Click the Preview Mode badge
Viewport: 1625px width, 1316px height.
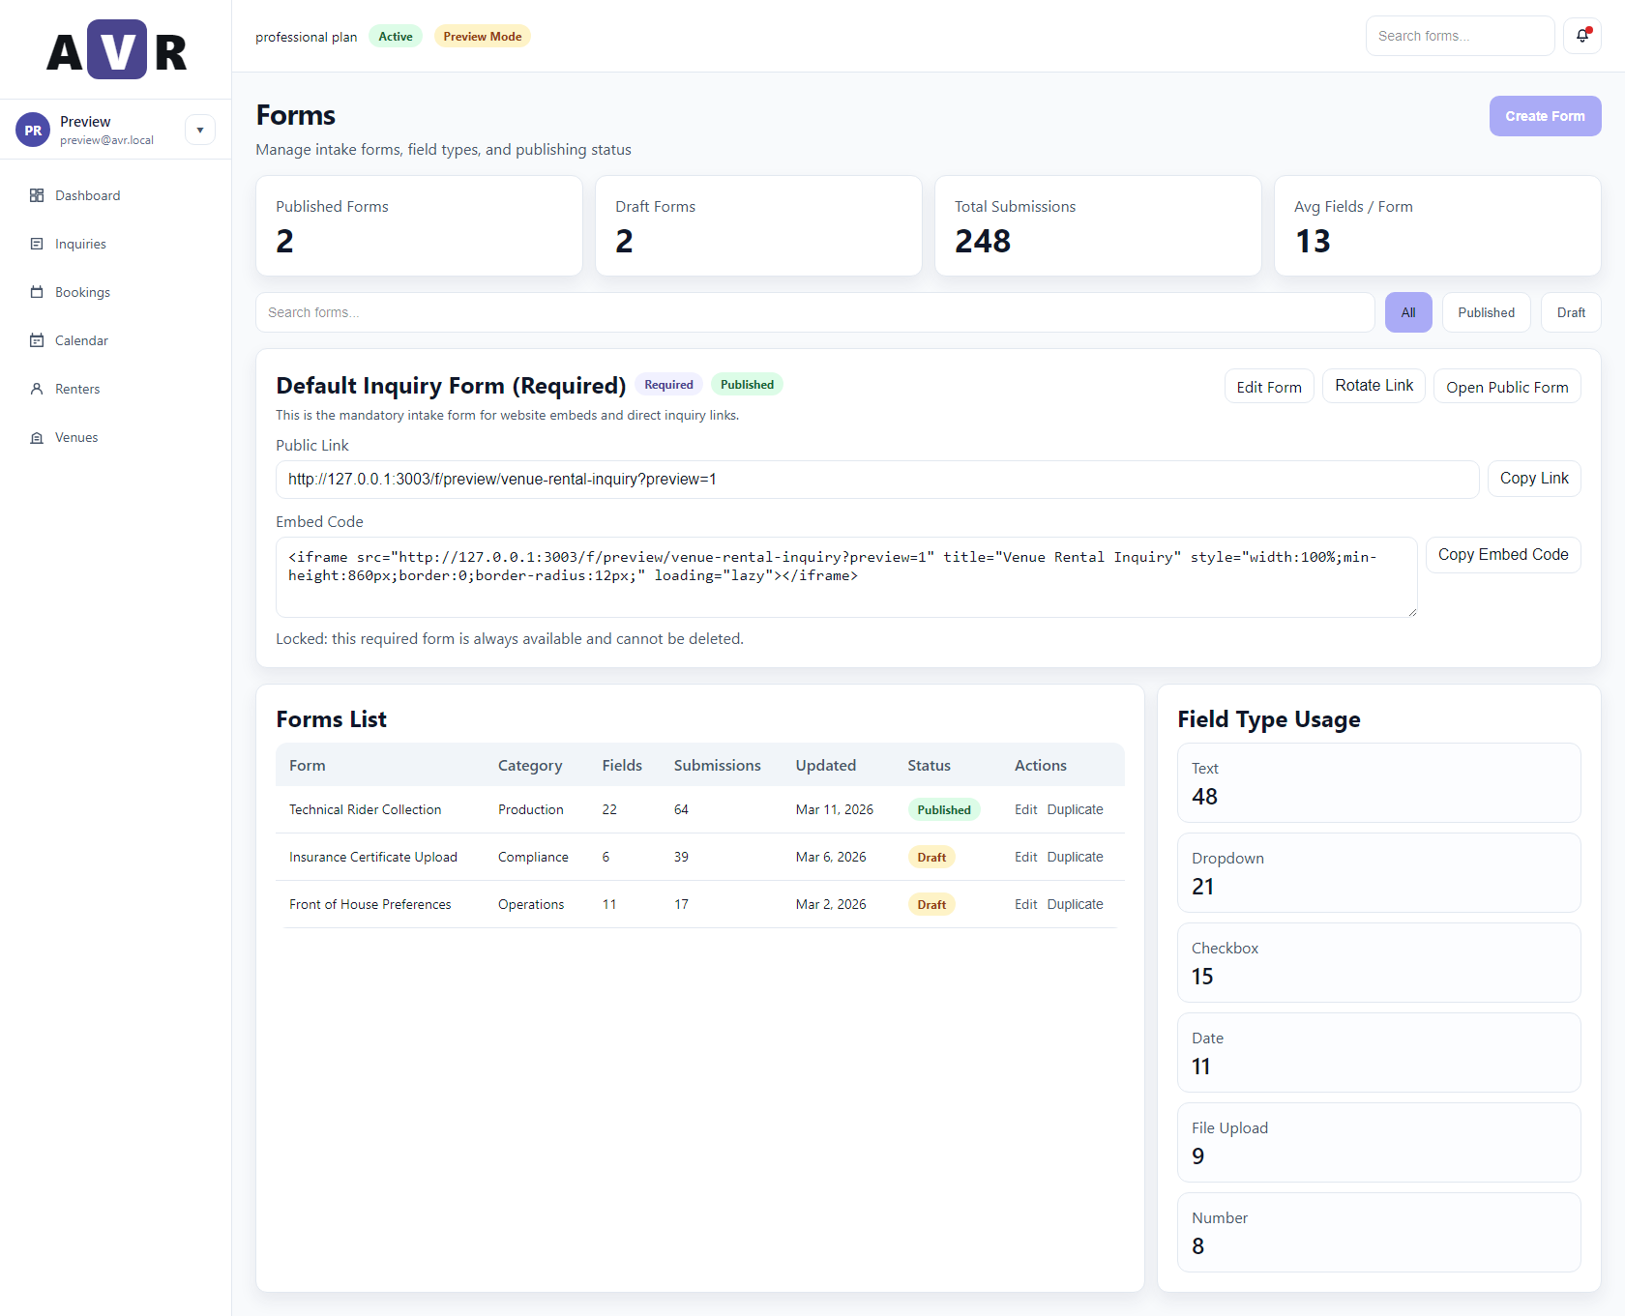click(482, 36)
